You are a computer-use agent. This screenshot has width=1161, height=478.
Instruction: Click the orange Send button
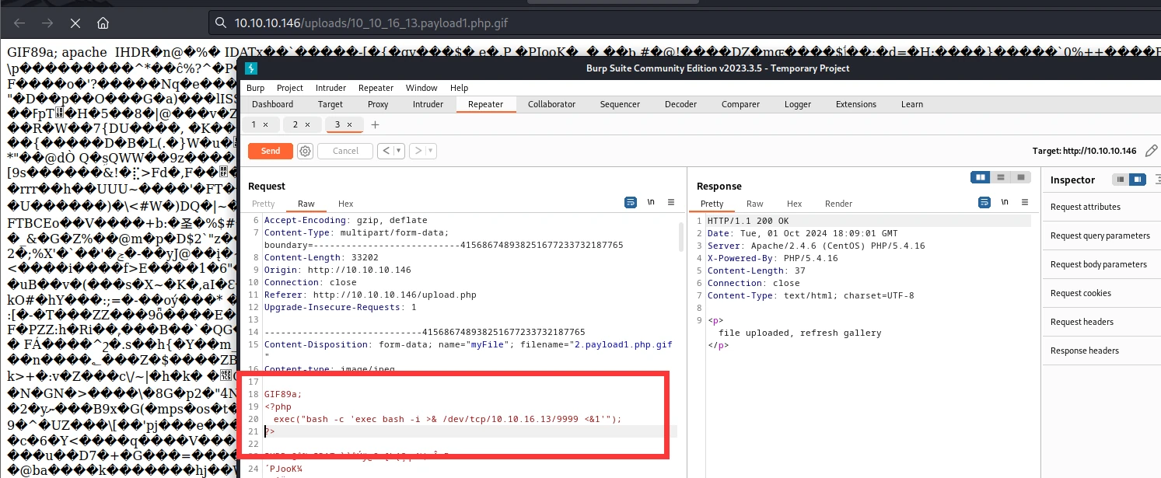[x=271, y=151]
